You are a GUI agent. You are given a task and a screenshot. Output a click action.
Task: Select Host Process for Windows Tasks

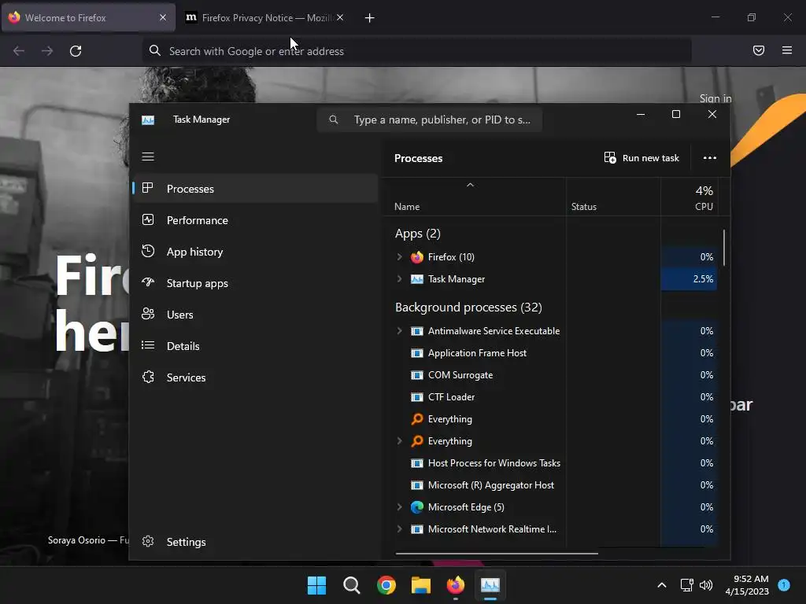click(x=550, y=462)
